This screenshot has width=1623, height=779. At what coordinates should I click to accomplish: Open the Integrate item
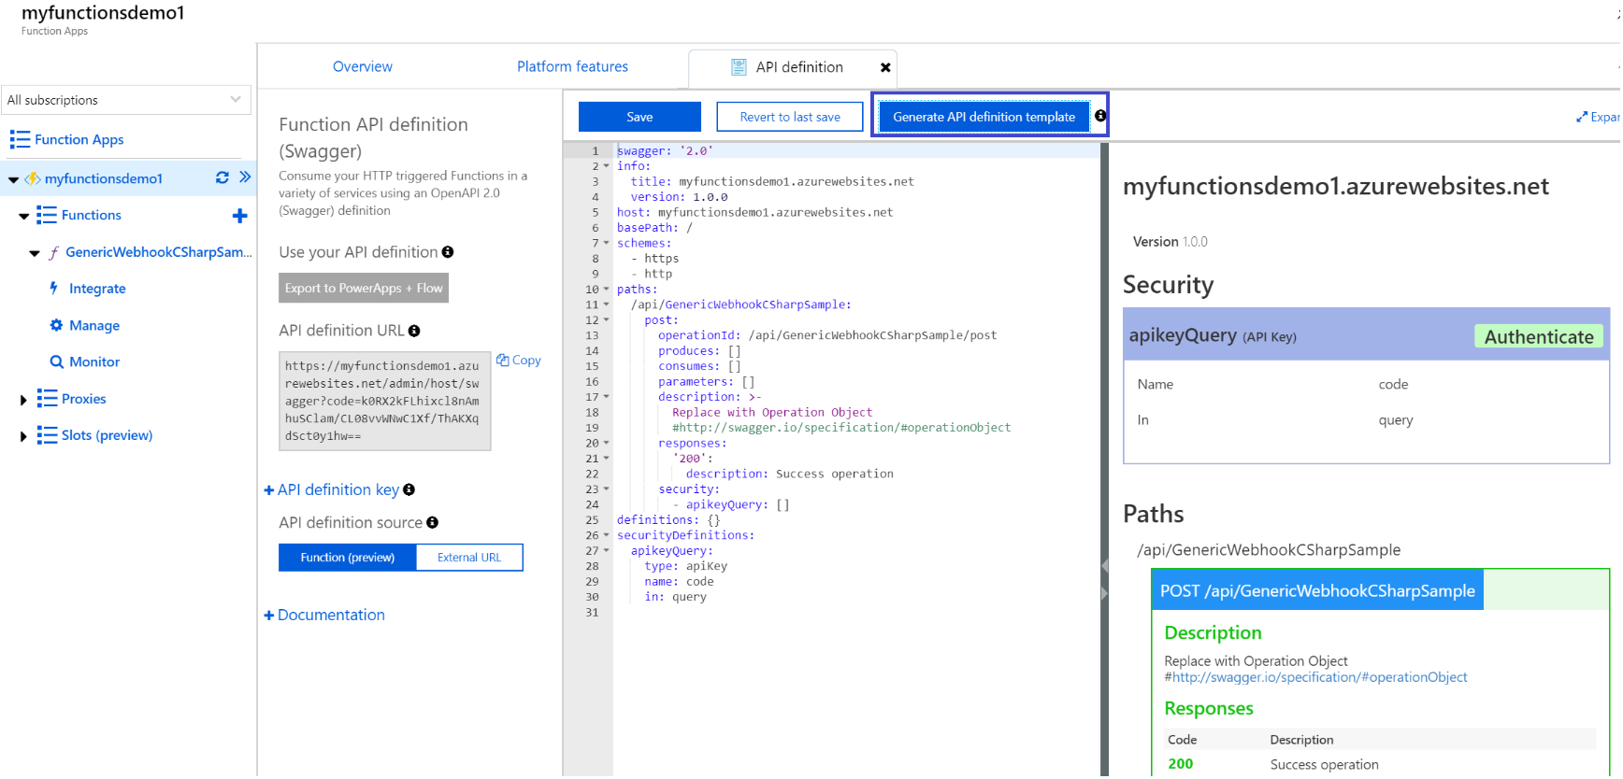click(x=97, y=289)
